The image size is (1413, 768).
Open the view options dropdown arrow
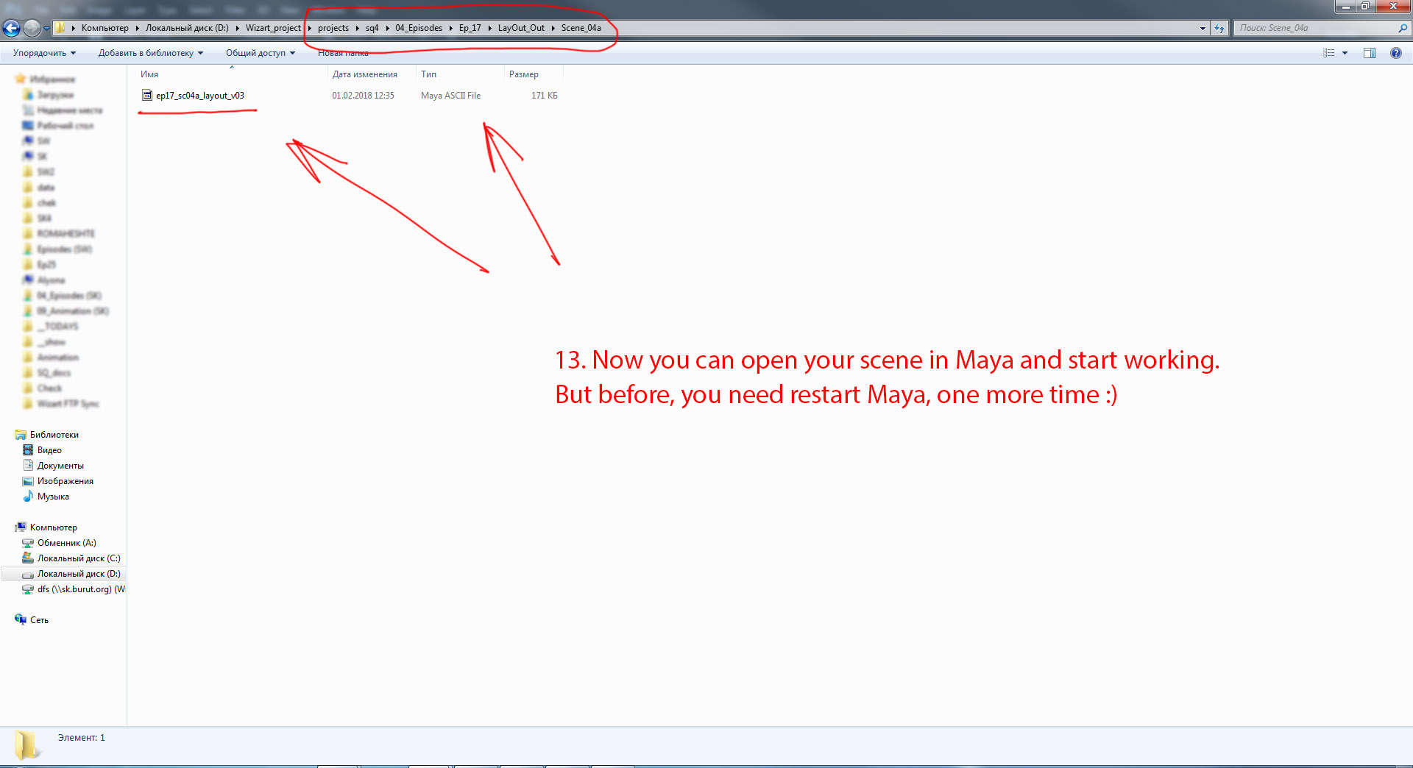(x=1345, y=53)
